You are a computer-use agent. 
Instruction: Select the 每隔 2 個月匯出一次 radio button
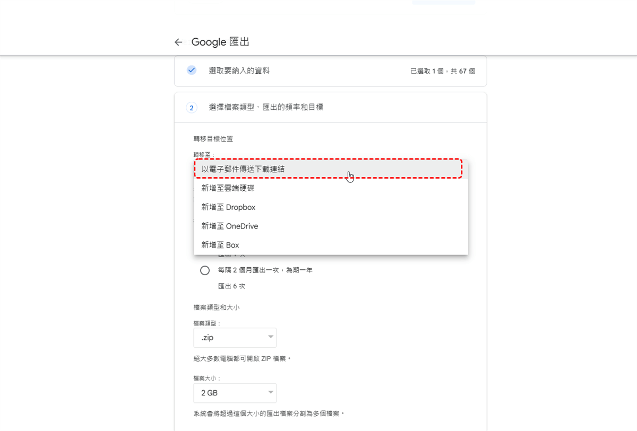click(205, 270)
